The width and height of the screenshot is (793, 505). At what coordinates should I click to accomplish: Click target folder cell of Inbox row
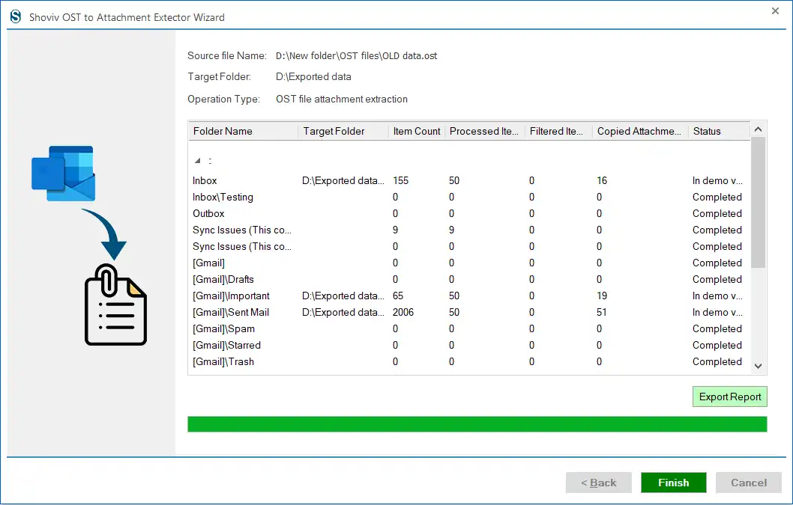click(x=343, y=180)
